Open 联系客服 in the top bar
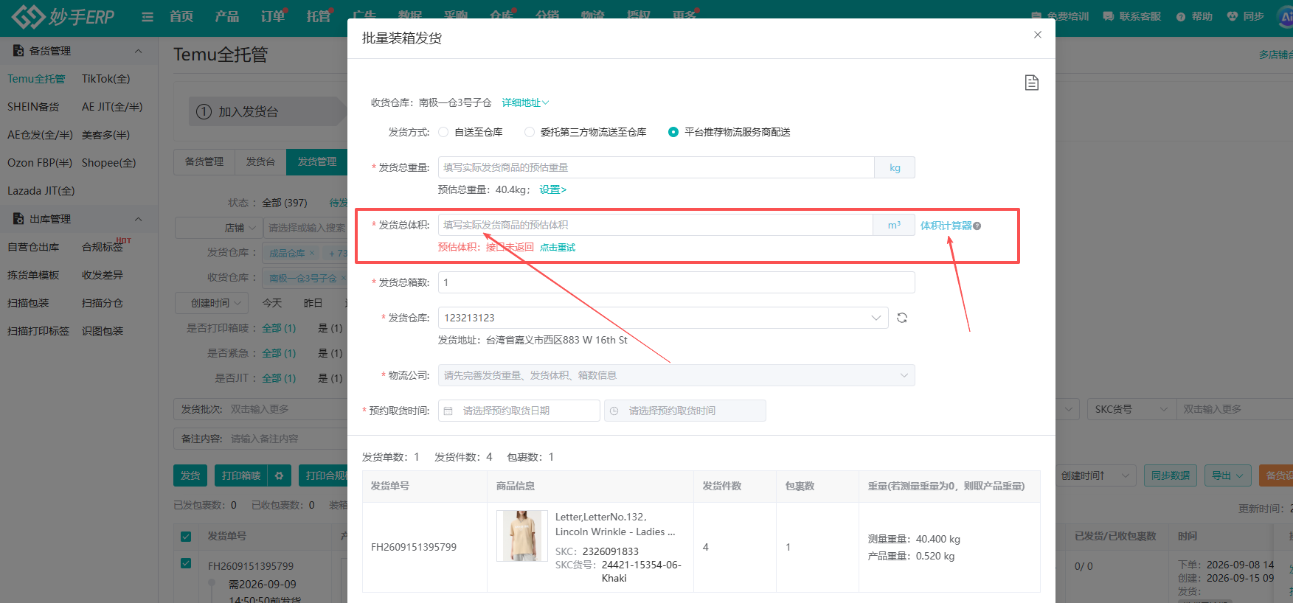 tap(1132, 16)
